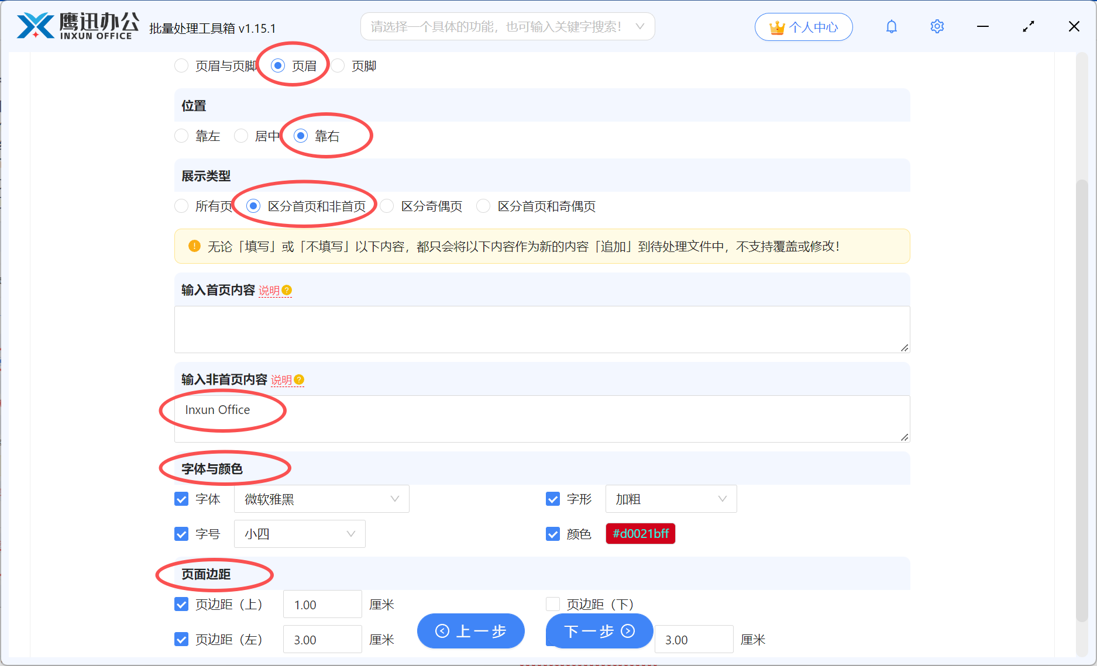Image resolution: width=1097 pixels, height=666 pixels.
Task: Click the right-side 3.00 margin field
Action: (694, 639)
